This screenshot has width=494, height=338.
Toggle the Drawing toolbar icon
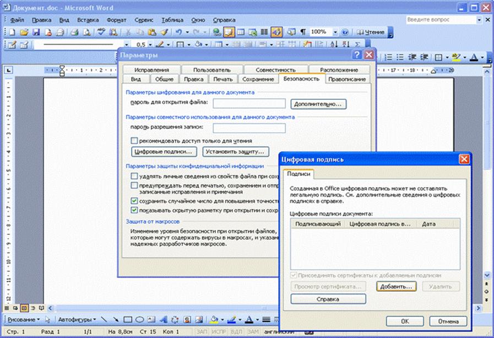click(x=276, y=32)
